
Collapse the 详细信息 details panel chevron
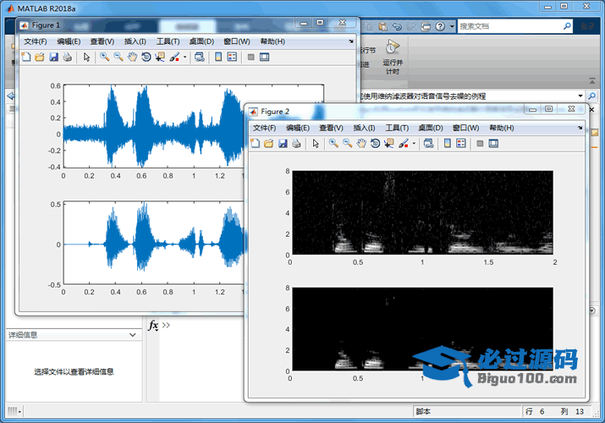(133, 335)
